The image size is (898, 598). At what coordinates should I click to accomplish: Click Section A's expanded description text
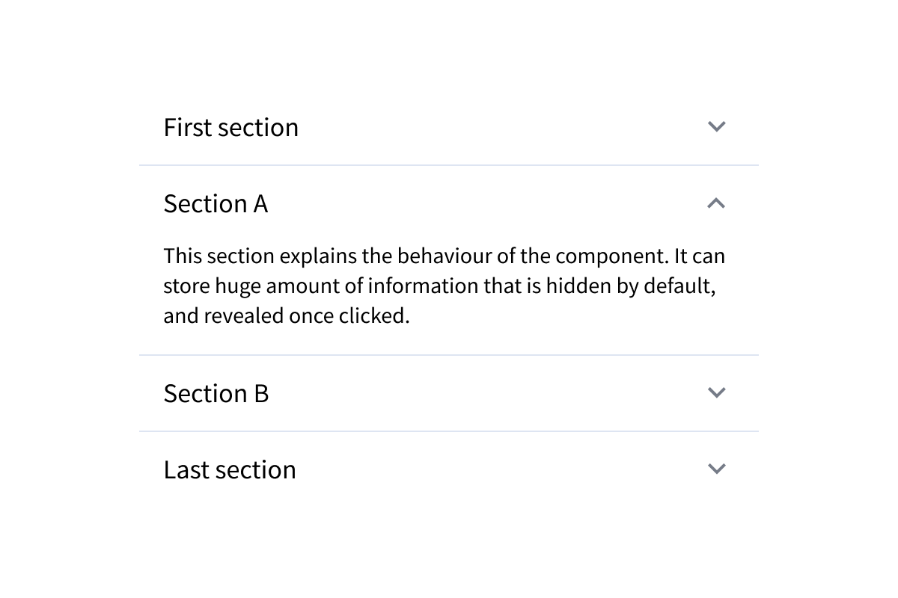tap(445, 285)
